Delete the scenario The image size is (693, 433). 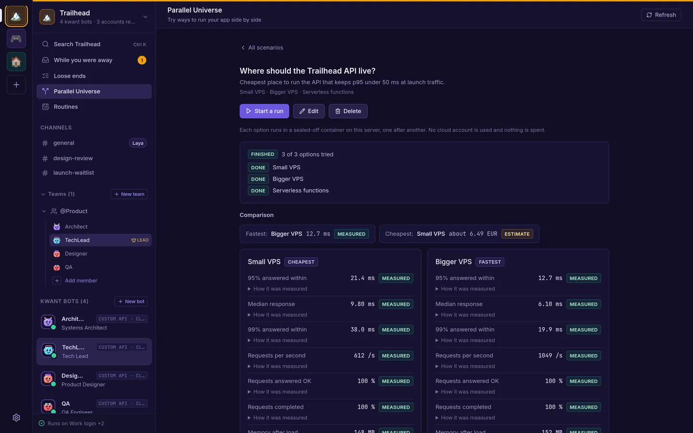click(348, 111)
